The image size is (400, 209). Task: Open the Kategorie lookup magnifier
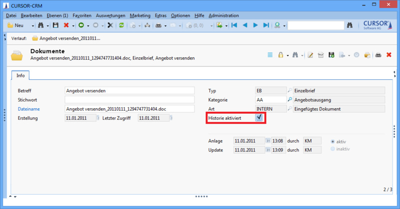[289, 100]
